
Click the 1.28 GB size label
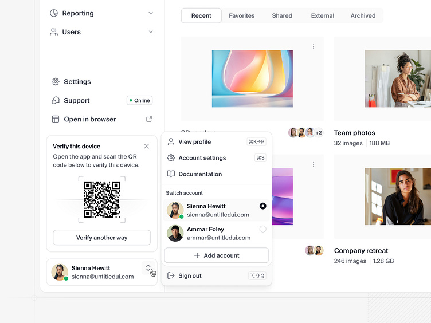pos(383,261)
